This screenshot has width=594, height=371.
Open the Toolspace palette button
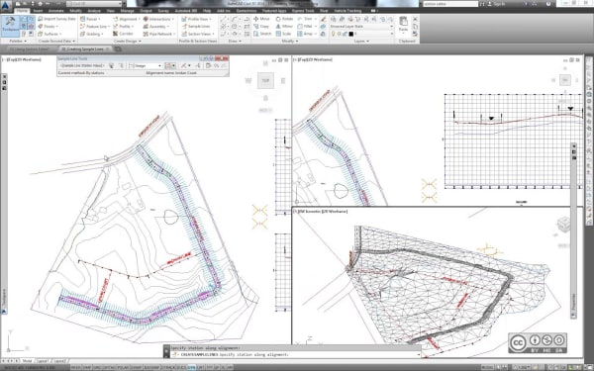point(10,25)
